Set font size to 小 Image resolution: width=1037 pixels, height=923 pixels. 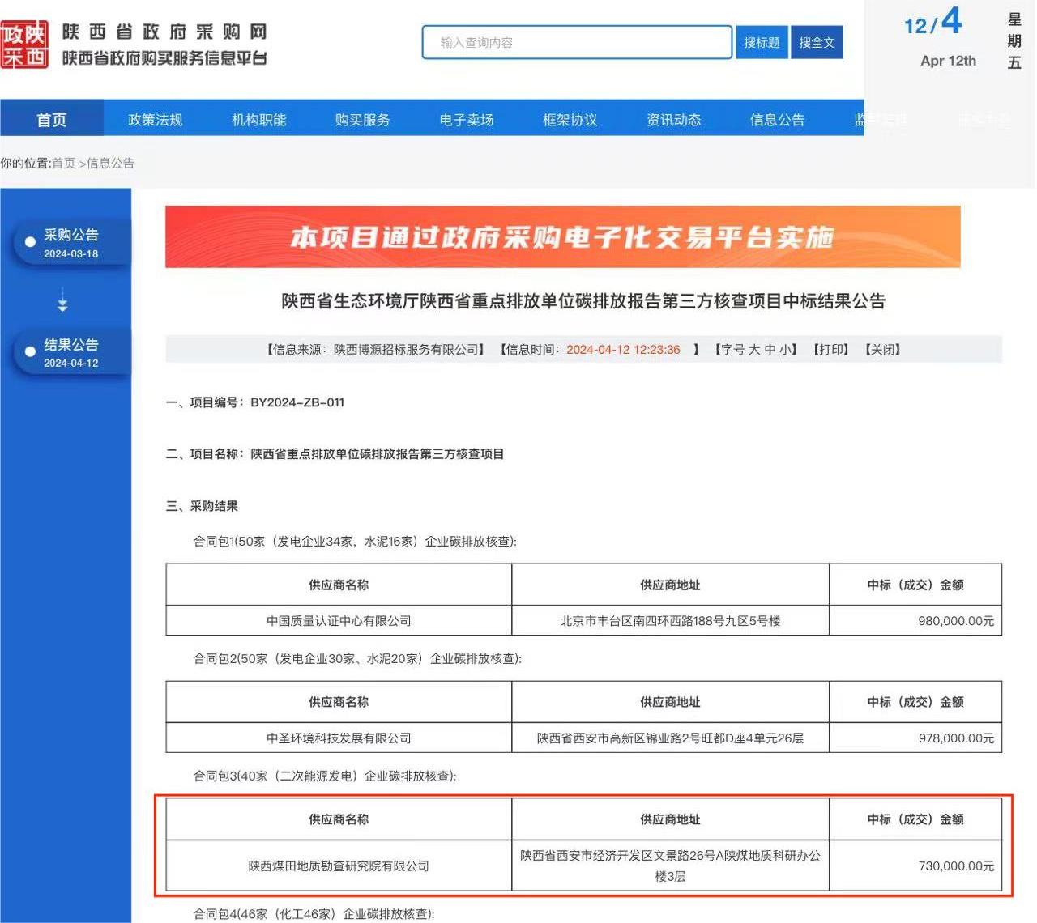[785, 349]
